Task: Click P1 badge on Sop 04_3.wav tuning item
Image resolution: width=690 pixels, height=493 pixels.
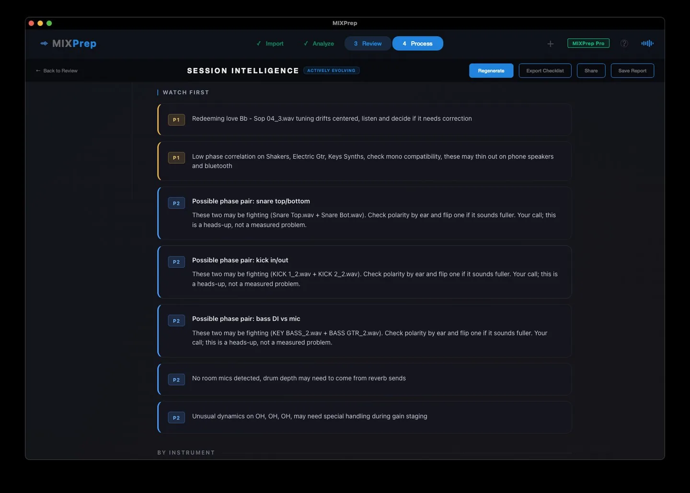Action: tap(176, 120)
